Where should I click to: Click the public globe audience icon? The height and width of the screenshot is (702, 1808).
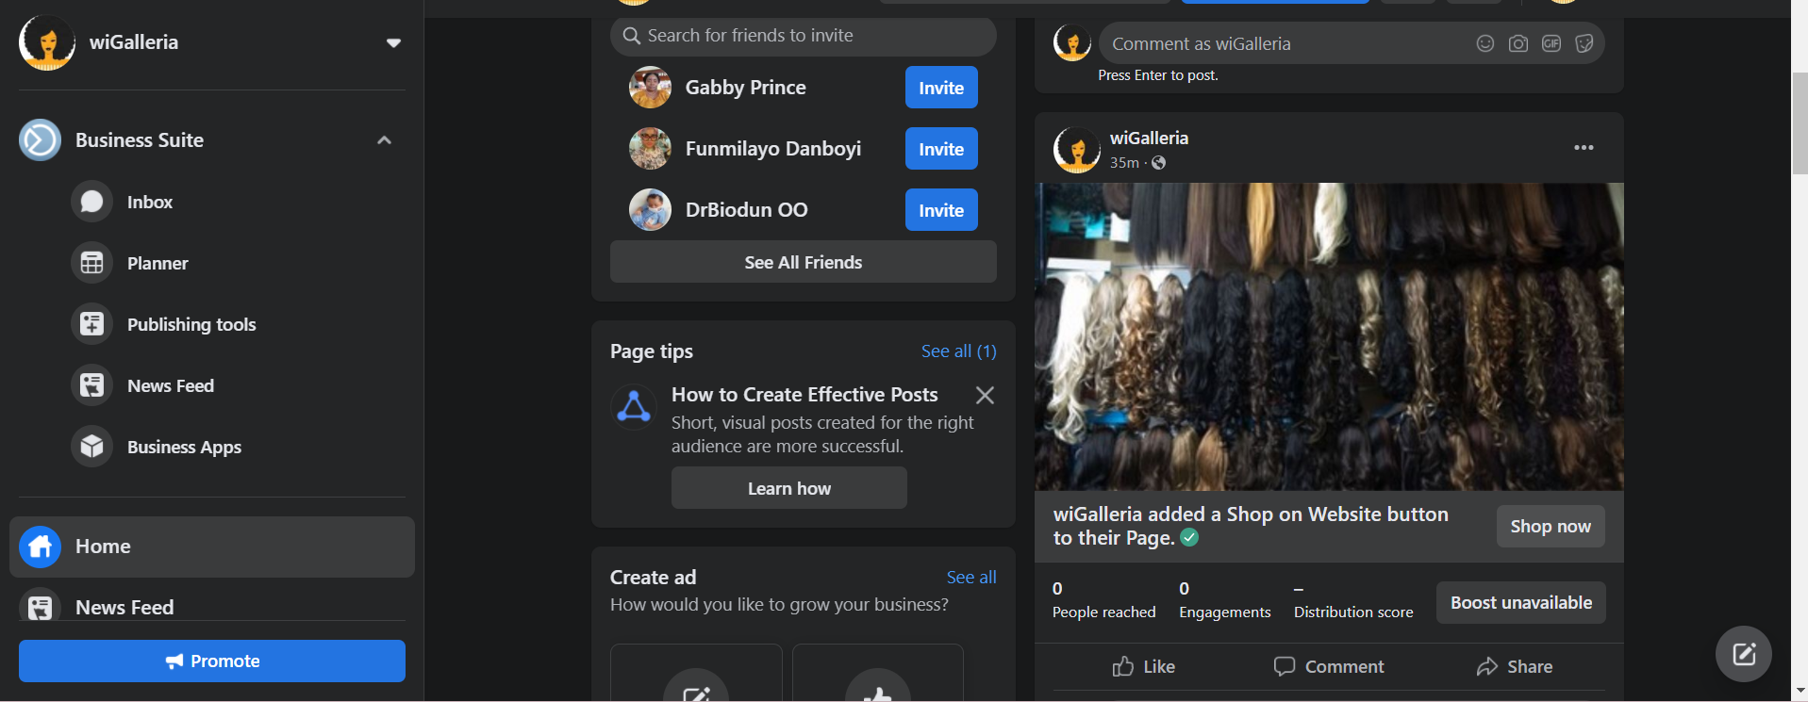point(1159,163)
